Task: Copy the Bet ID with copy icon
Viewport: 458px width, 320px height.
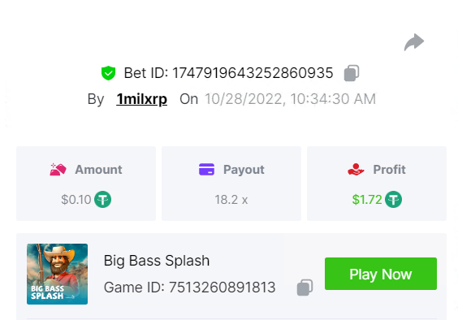Action: pos(352,73)
